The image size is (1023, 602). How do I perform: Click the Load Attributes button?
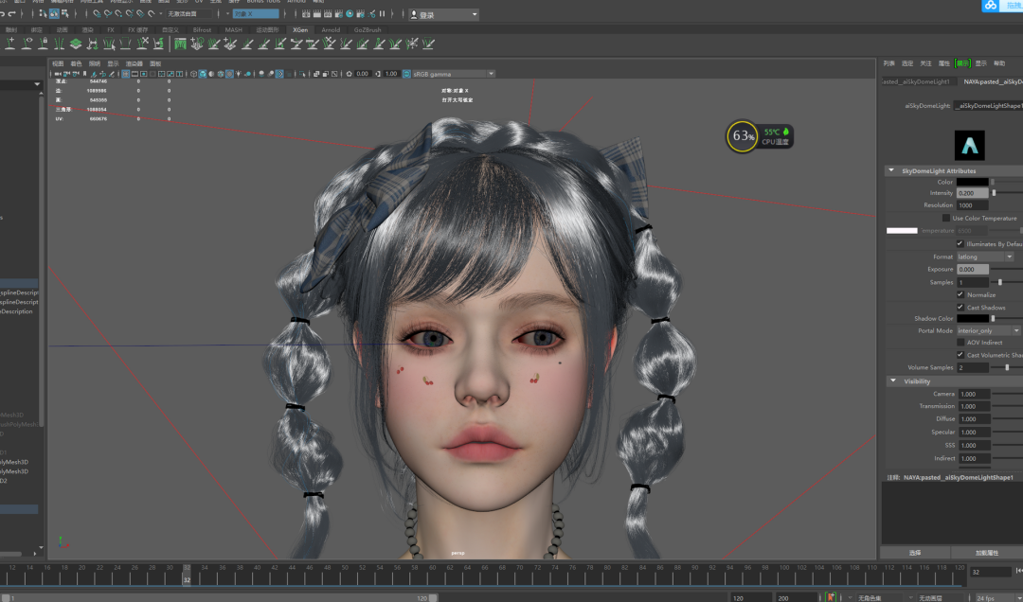tap(986, 553)
